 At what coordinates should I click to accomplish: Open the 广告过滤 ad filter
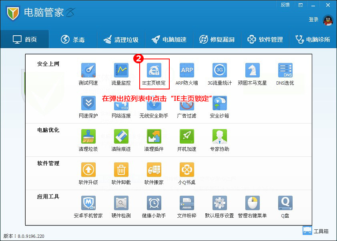(187, 107)
